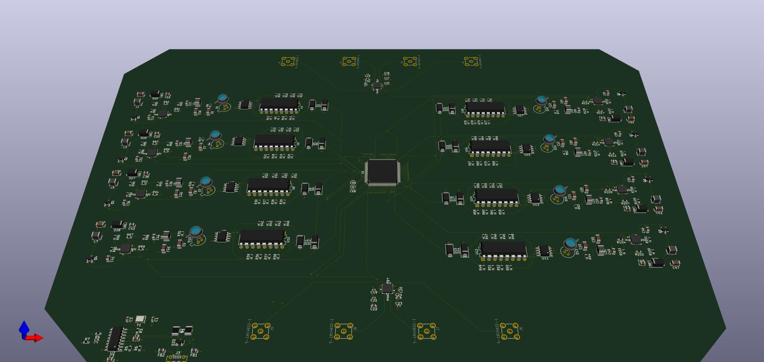This screenshot has height=362, width=764.
Task: Pick the blue photodiode D22
Action: (541, 101)
